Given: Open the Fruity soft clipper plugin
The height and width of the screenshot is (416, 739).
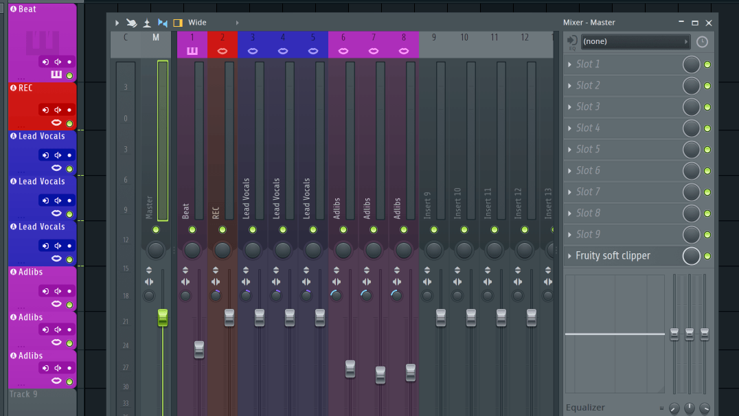Looking at the screenshot, I should (x=613, y=256).
